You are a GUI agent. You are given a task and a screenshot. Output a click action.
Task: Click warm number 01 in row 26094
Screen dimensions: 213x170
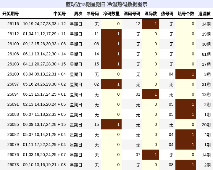tap(138, 94)
